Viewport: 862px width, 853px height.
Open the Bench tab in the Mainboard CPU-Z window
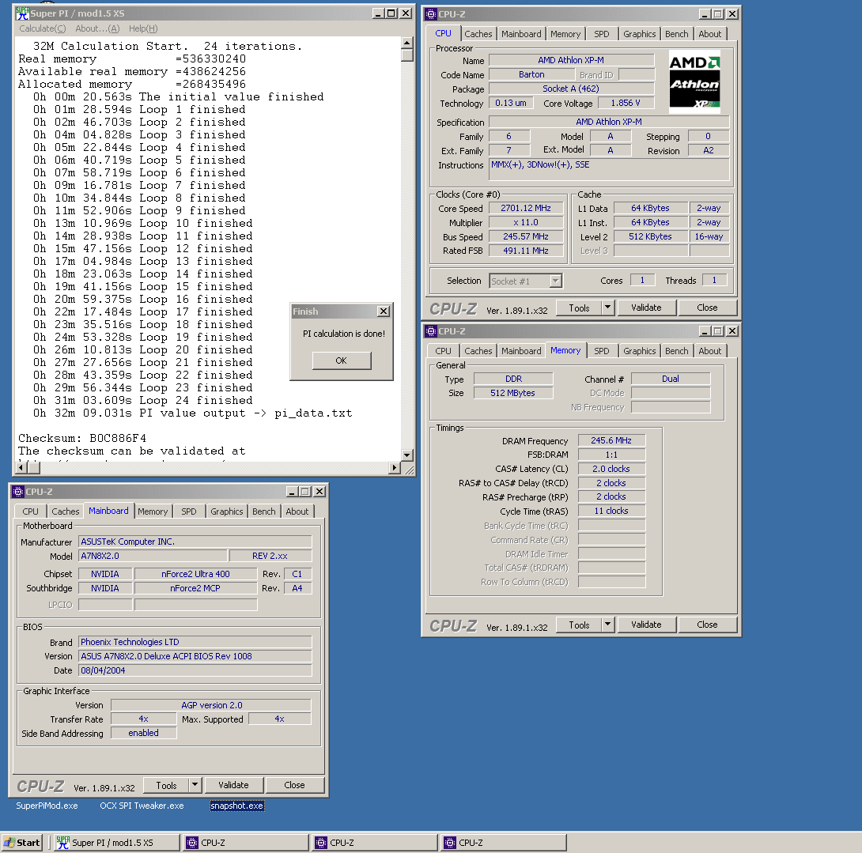(x=264, y=511)
